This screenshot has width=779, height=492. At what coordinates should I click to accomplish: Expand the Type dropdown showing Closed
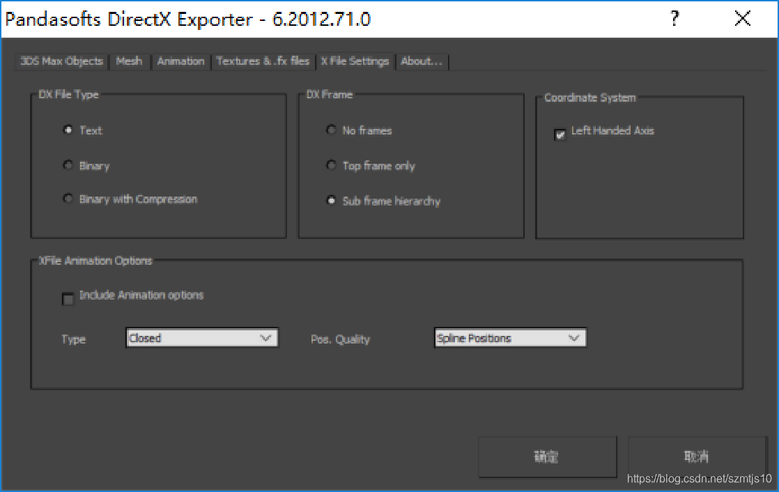point(201,338)
